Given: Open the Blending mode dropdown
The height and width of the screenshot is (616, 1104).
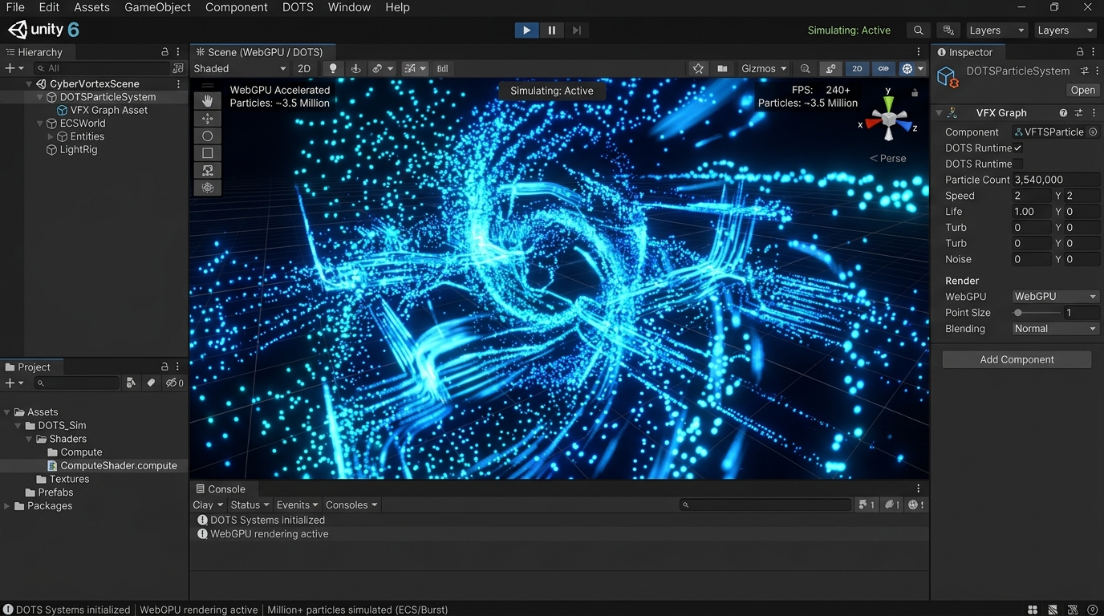Looking at the screenshot, I should (x=1055, y=329).
